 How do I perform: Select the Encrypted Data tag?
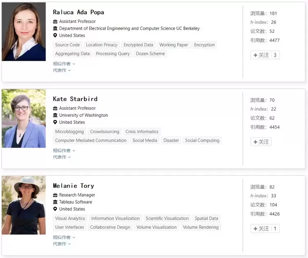tap(138, 45)
